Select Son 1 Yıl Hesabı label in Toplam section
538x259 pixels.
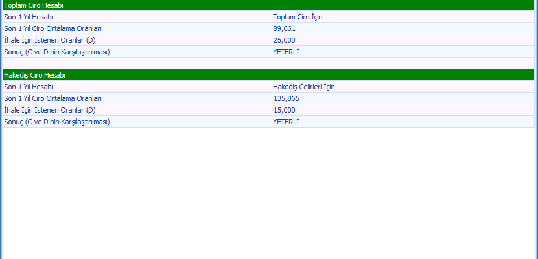point(28,17)
